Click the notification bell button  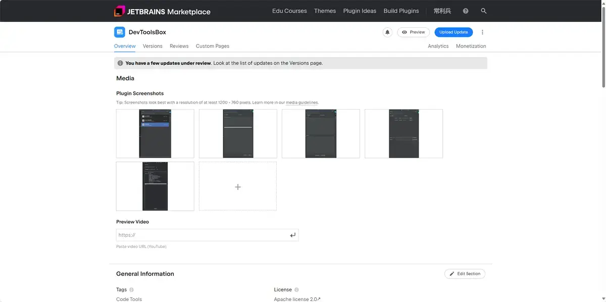387,32
